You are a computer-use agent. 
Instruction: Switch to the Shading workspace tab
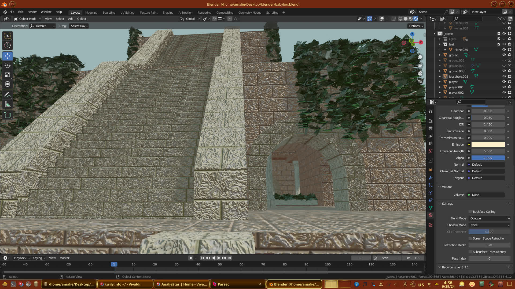[168, 13]
